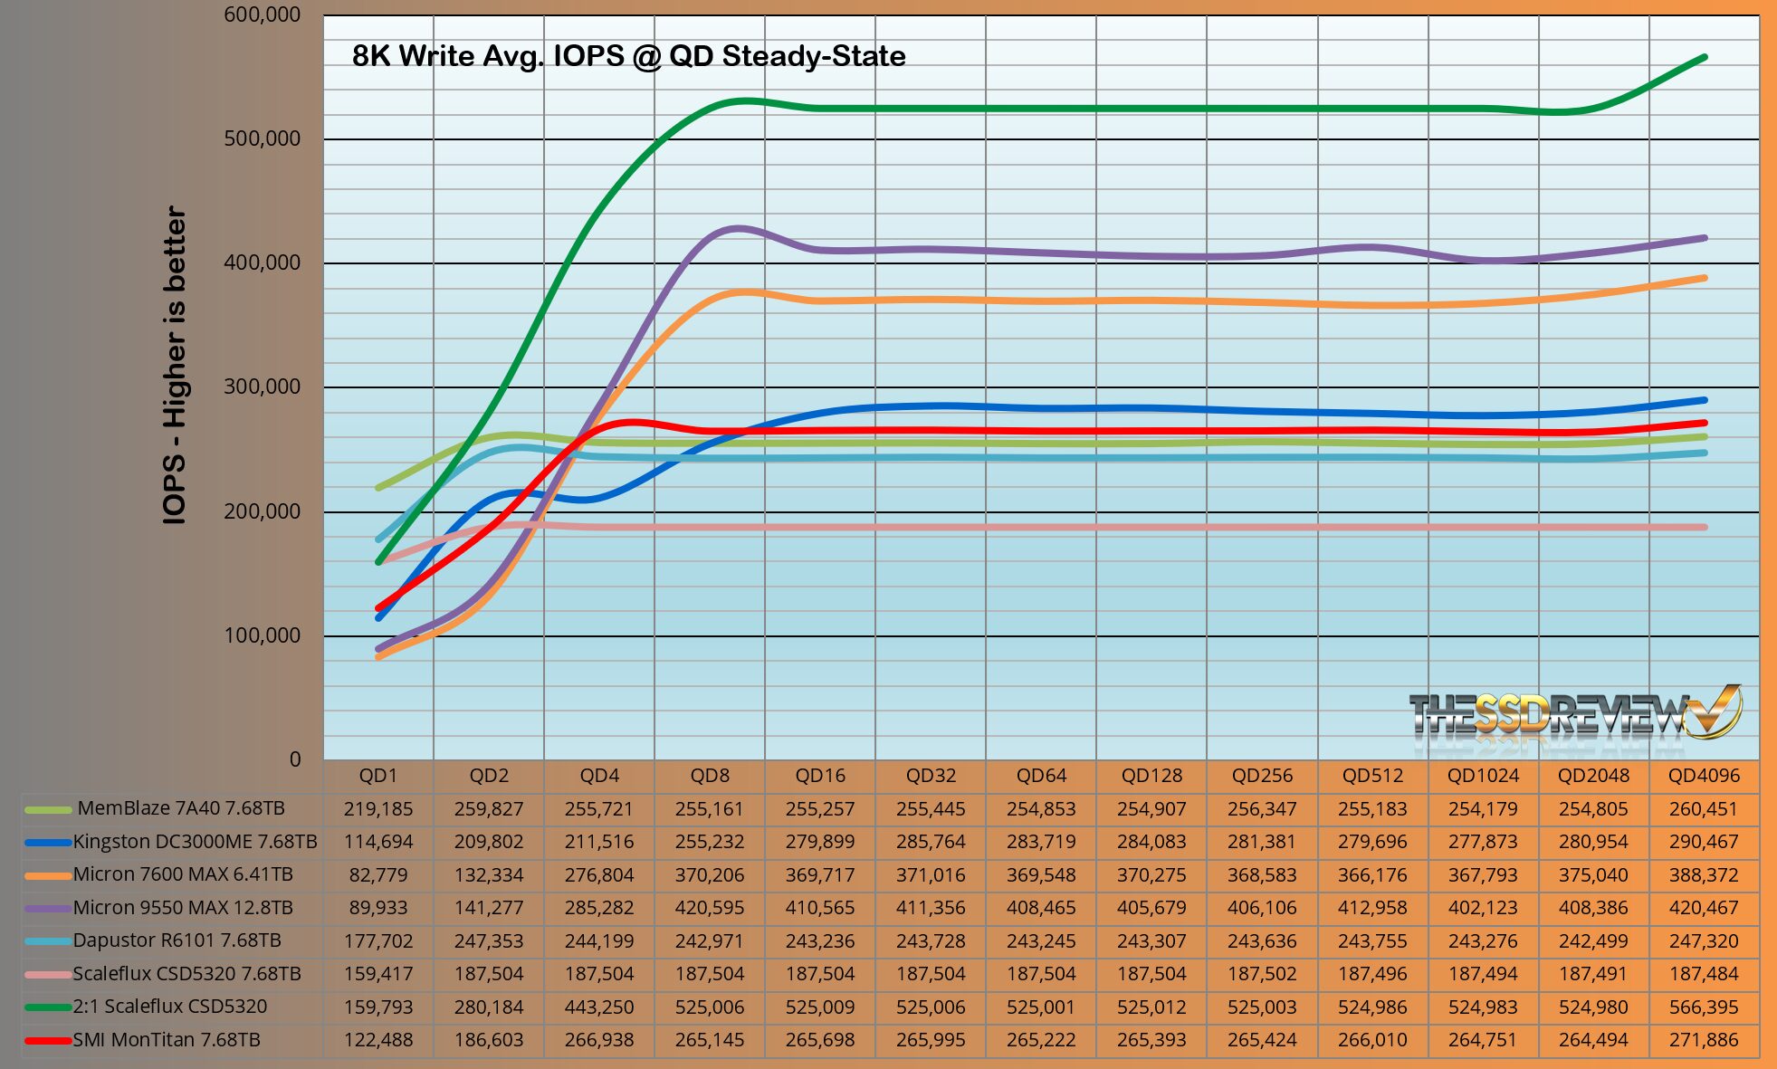Click the 2:1 Scaleflux dark green legend swatch
The image size is (1777, 1069).
click(48, 1007)
